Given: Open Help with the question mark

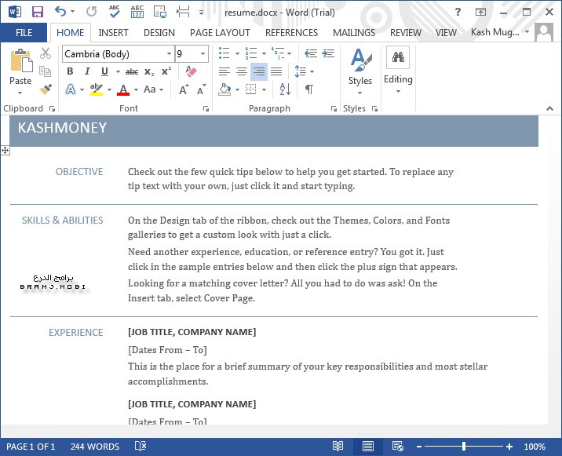Looking at the screenshot, I should tap(458, 12).
